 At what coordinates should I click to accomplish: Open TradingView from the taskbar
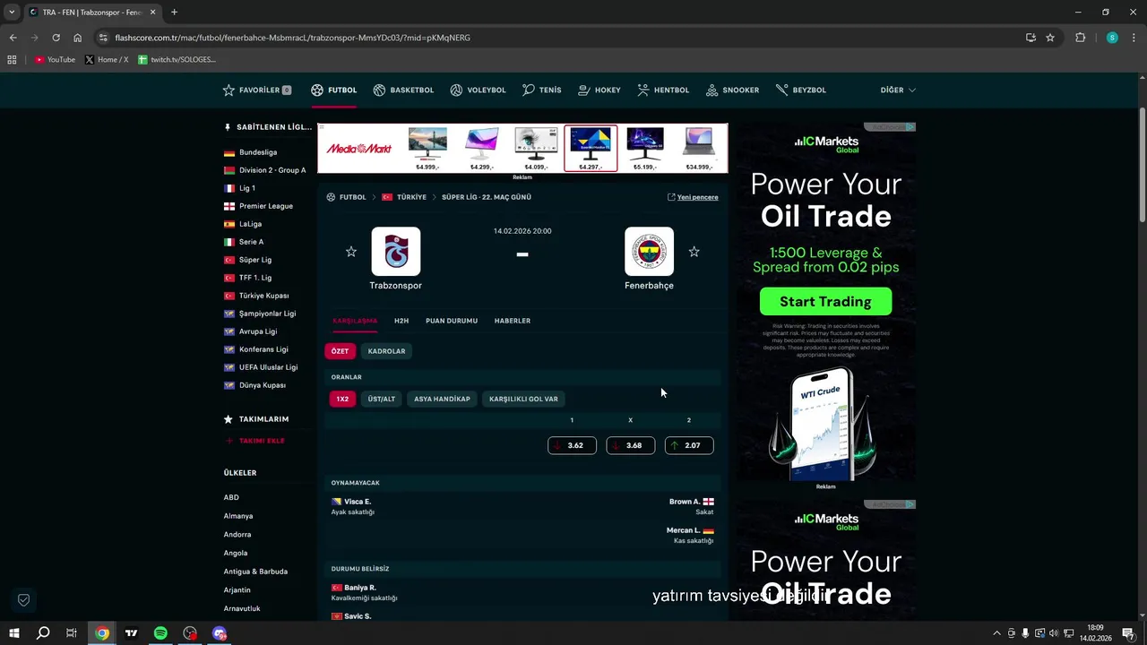point(131,633)
